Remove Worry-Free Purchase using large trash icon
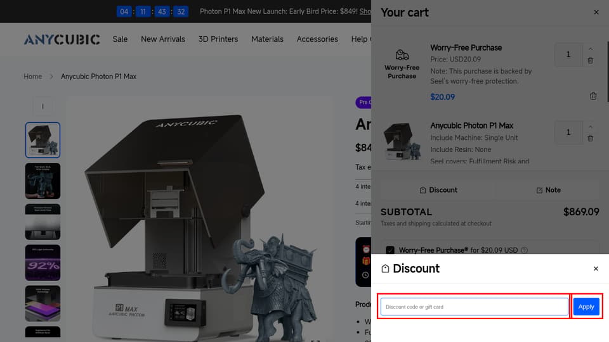 point(593,96)
